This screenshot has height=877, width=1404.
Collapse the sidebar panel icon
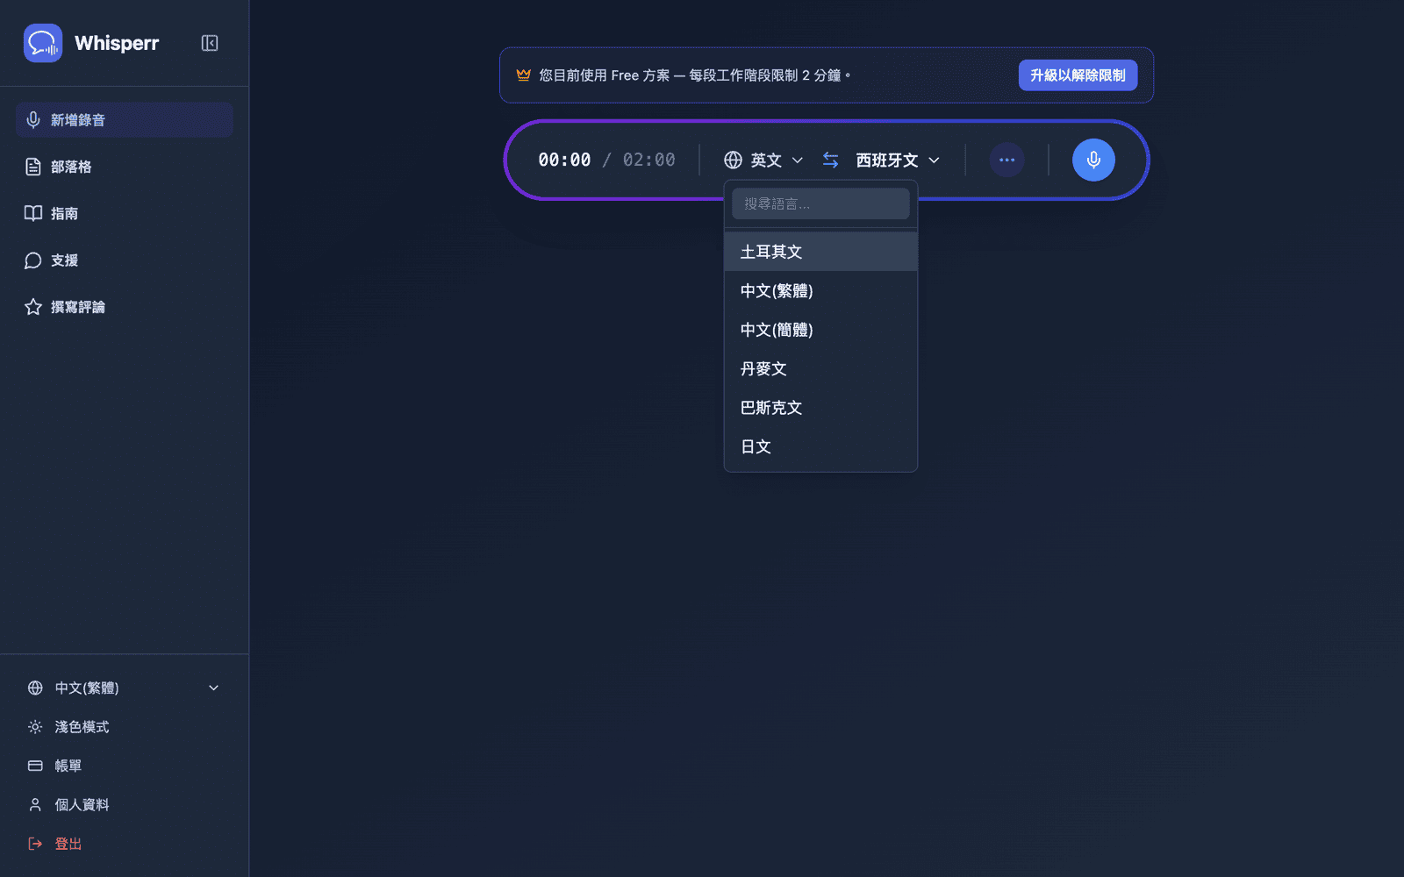click(x=210, y=43)
